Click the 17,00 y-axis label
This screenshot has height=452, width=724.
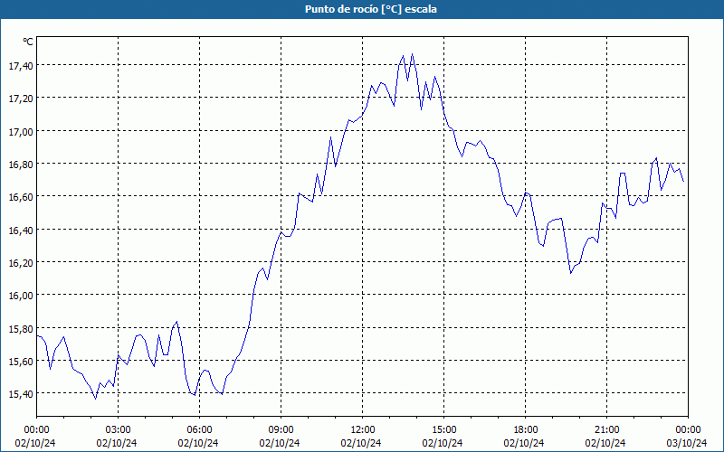[21, 132]
